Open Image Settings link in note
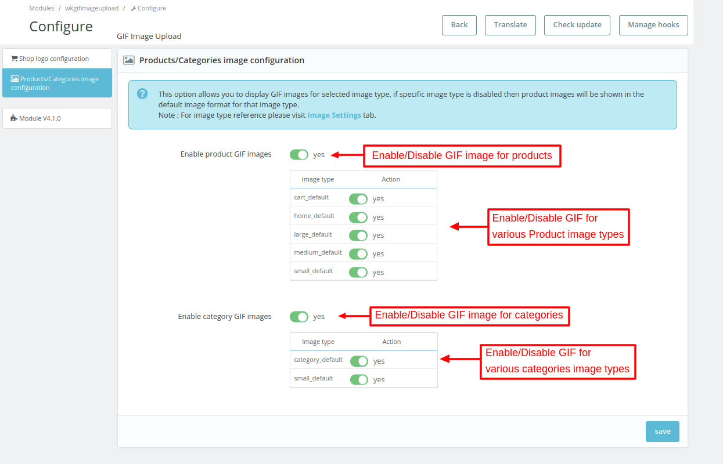This screenshot has height=464, width=723. (334, 115)
